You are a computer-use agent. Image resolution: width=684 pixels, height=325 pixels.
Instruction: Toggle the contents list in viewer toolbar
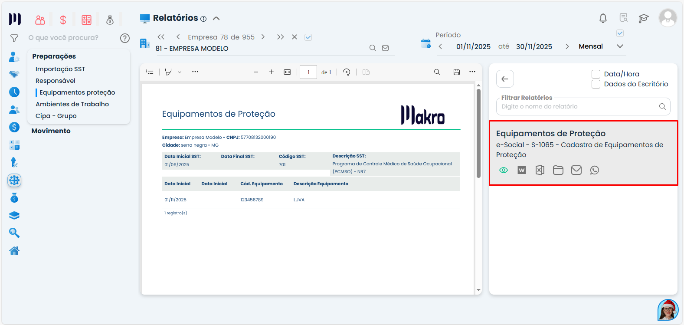pos(150,72)
